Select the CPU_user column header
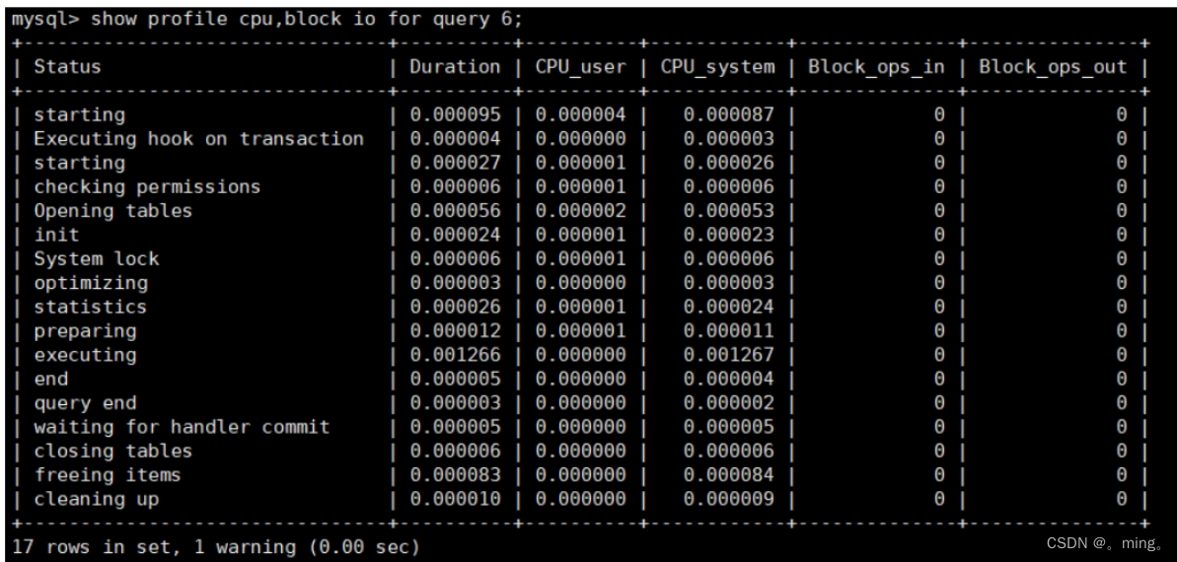This screenshot has width=1177, height=562. coord(580,67)
